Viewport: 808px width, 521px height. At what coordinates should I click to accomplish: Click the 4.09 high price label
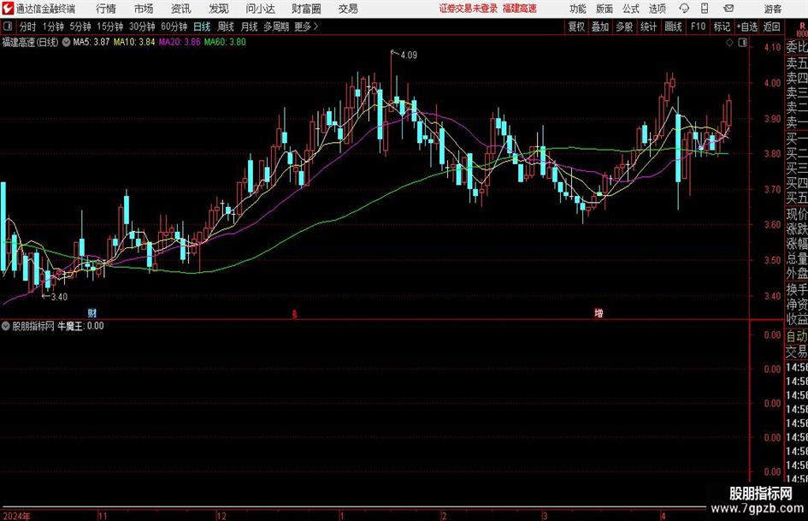click(408, 56)
